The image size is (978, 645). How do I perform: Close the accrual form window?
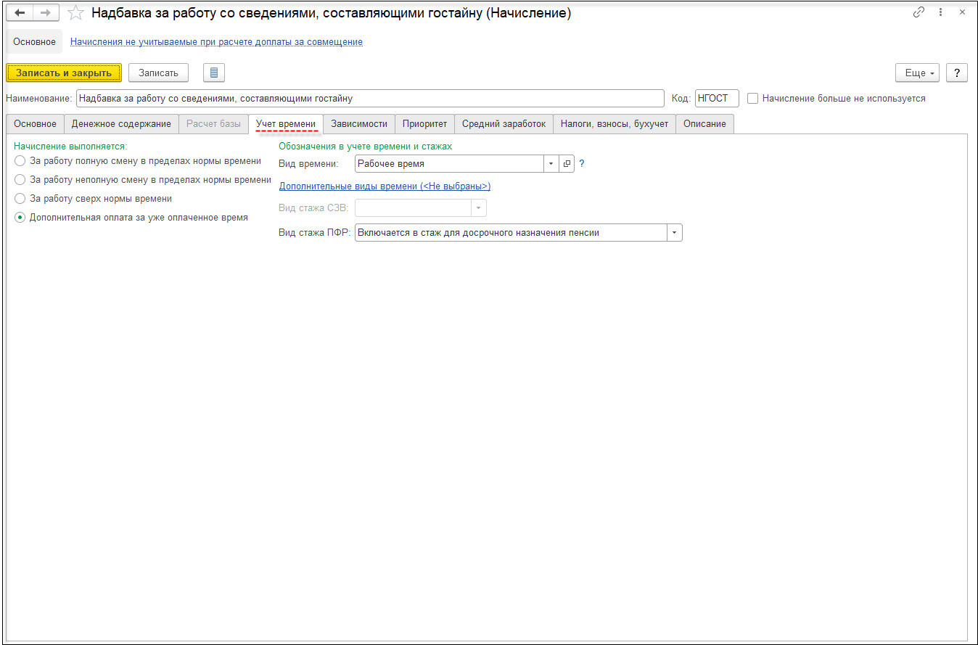click(962, 12)
